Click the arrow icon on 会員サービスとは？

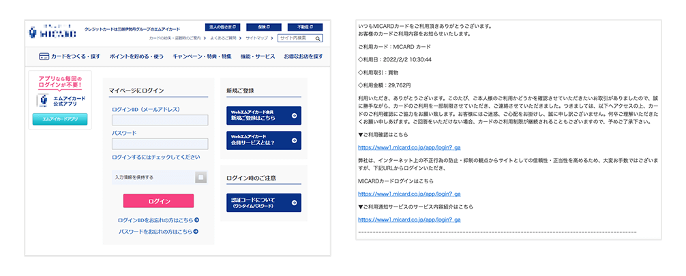pyautogui.click(x=293, y=140)
